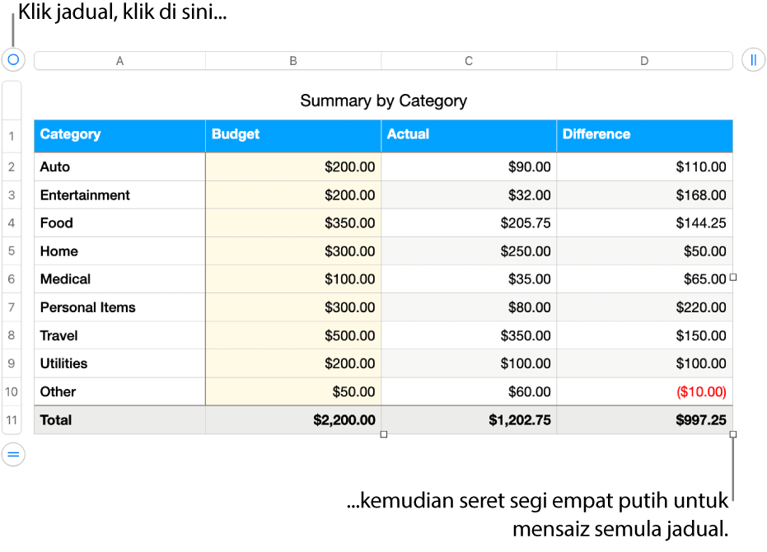Select the Entertainment category cell

click(85, 194)
